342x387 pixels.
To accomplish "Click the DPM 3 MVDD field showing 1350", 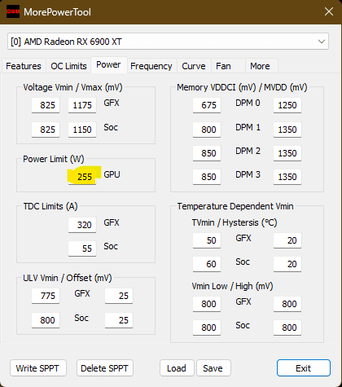I will tap(287, 177).
